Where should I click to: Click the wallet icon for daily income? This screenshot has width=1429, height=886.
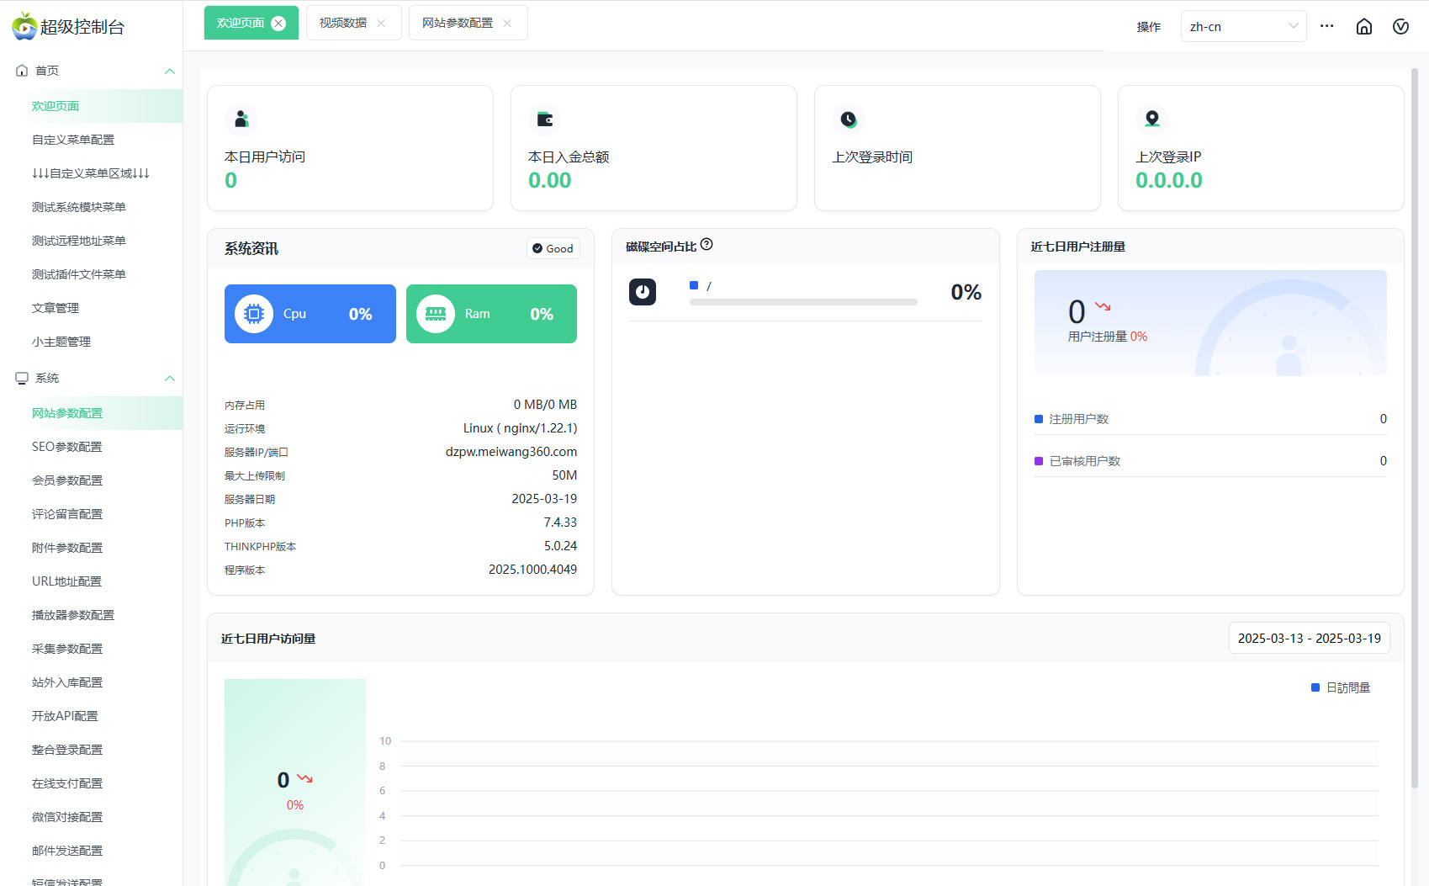point(545,119)
